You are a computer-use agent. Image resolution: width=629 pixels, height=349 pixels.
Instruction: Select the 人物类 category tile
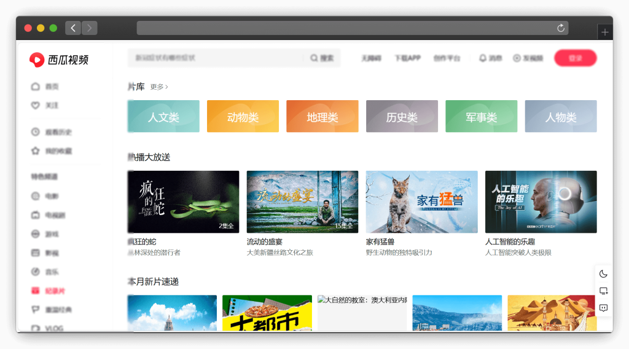click(x=561, y=116)
